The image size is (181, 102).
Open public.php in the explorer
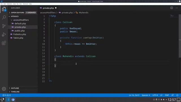coord(20,31)
